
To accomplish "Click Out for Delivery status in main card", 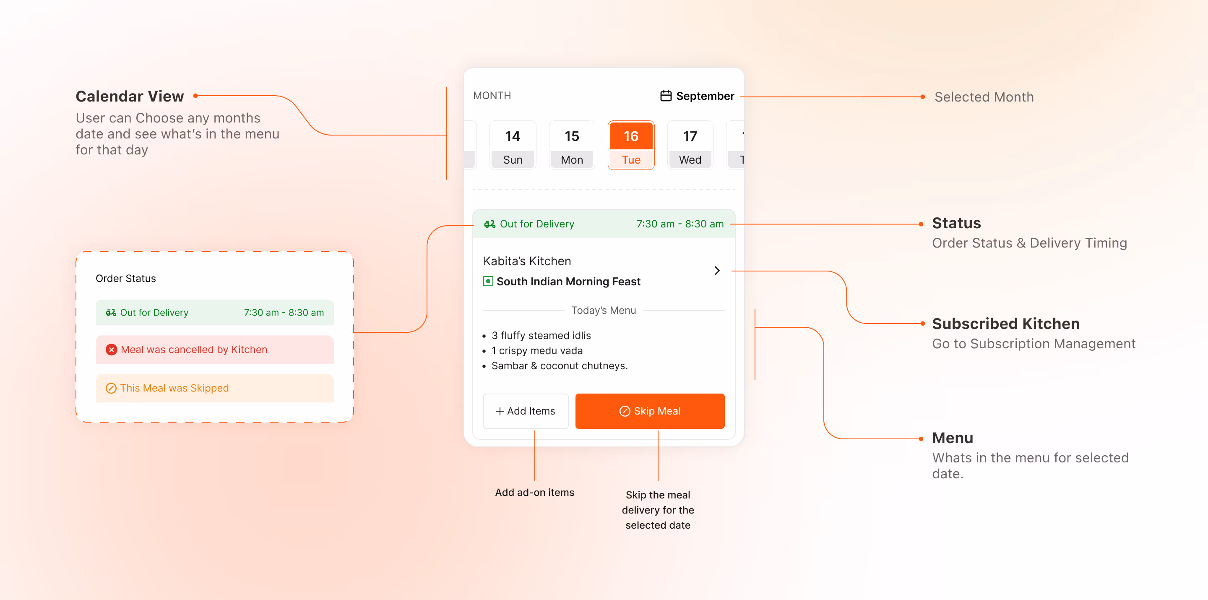I will (x=536, y=224).
